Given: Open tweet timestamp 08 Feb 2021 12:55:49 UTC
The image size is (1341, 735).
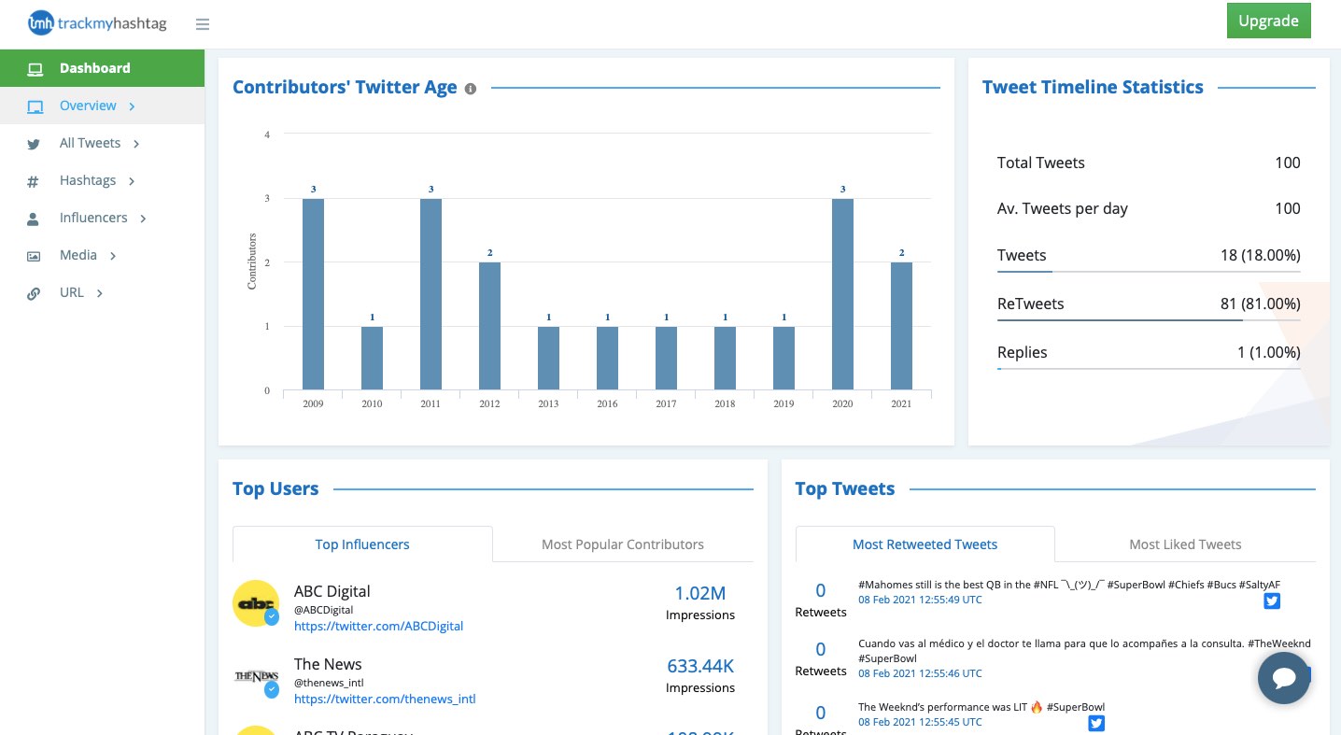Looking at the screenshot, I should coord(920,600).
